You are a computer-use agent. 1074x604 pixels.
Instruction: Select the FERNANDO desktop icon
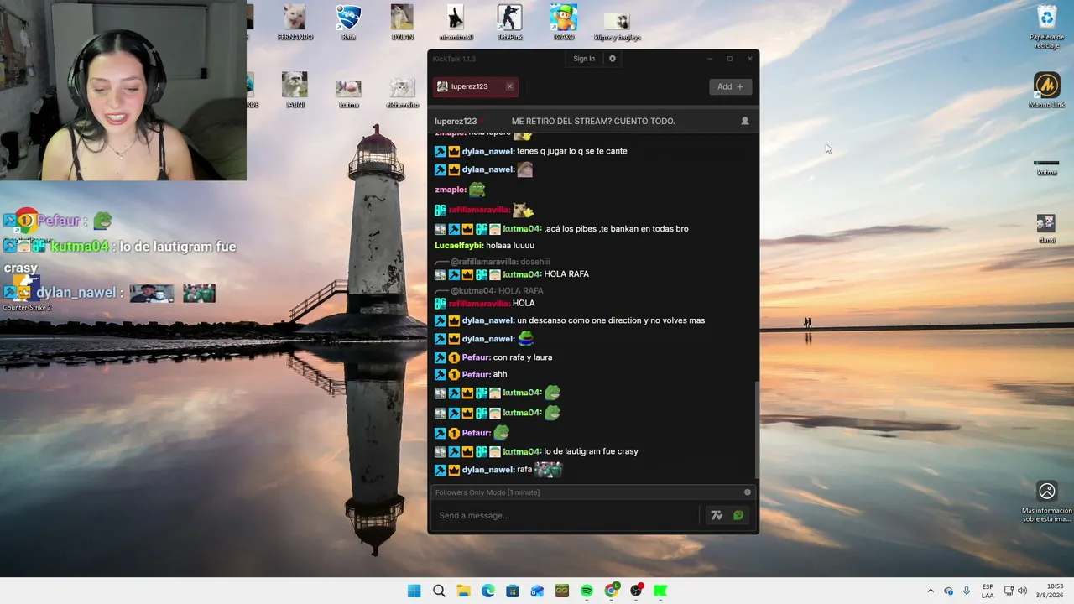[x=295, y=23]
